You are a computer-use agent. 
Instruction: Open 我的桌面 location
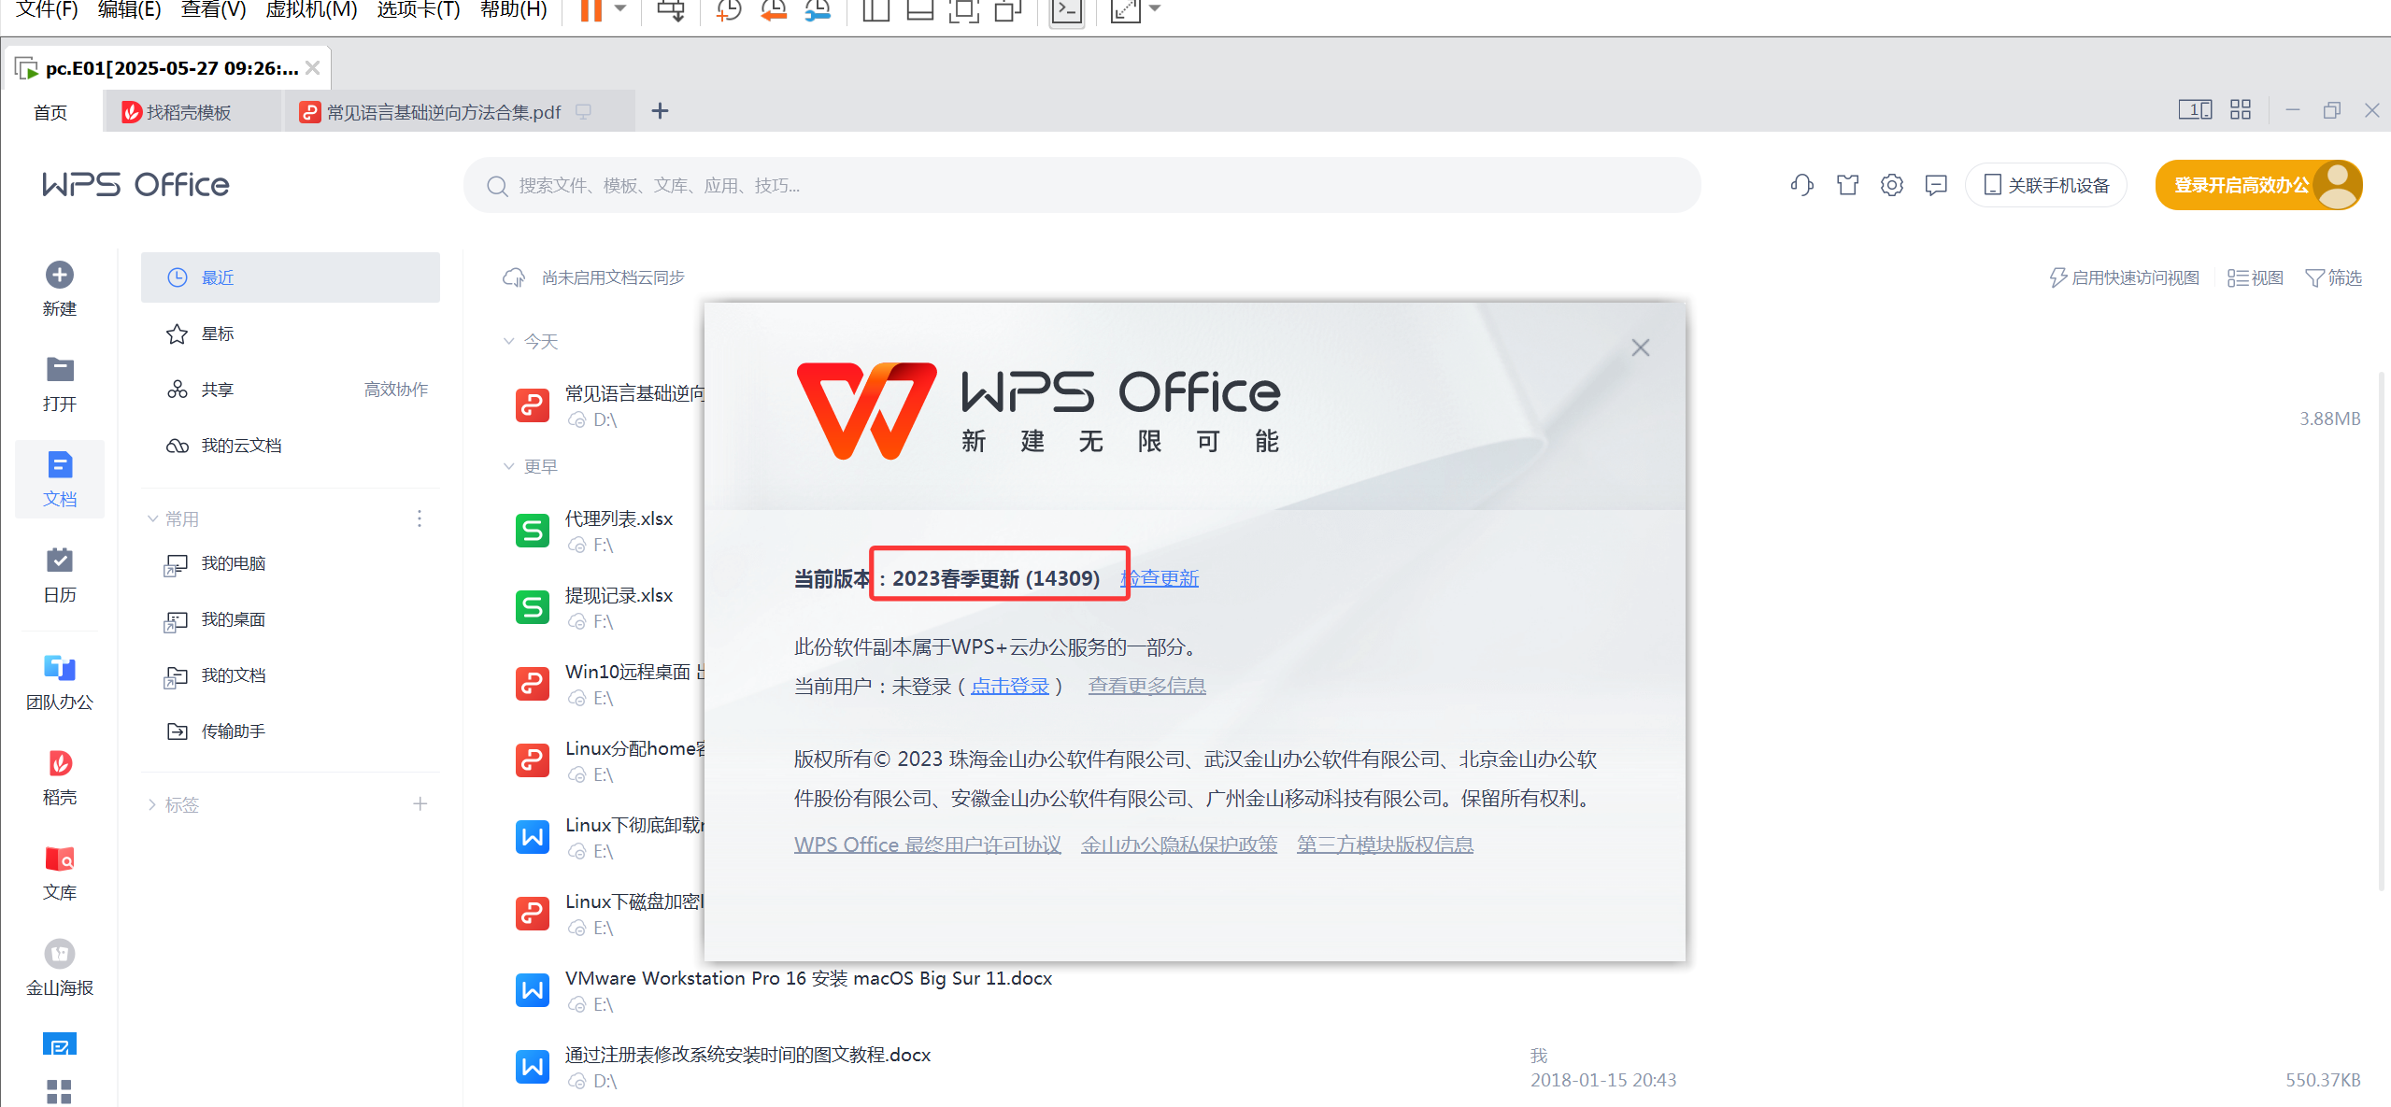[291, 619]
